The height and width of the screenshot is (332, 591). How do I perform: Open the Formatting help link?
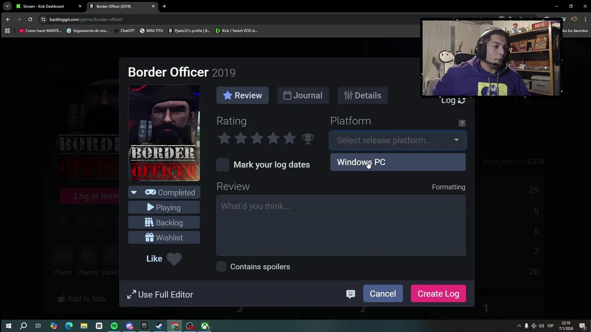click(x=448, y=187)
